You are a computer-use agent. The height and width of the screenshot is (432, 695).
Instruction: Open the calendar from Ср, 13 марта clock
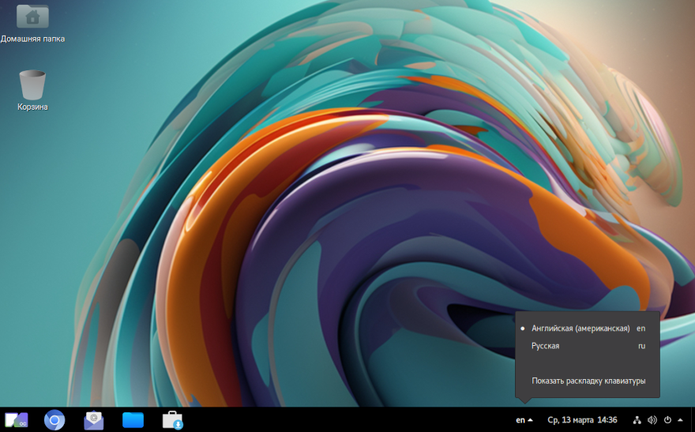(x=582, y=420)
